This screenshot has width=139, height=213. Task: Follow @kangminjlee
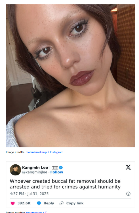click(x=57, y=172)
